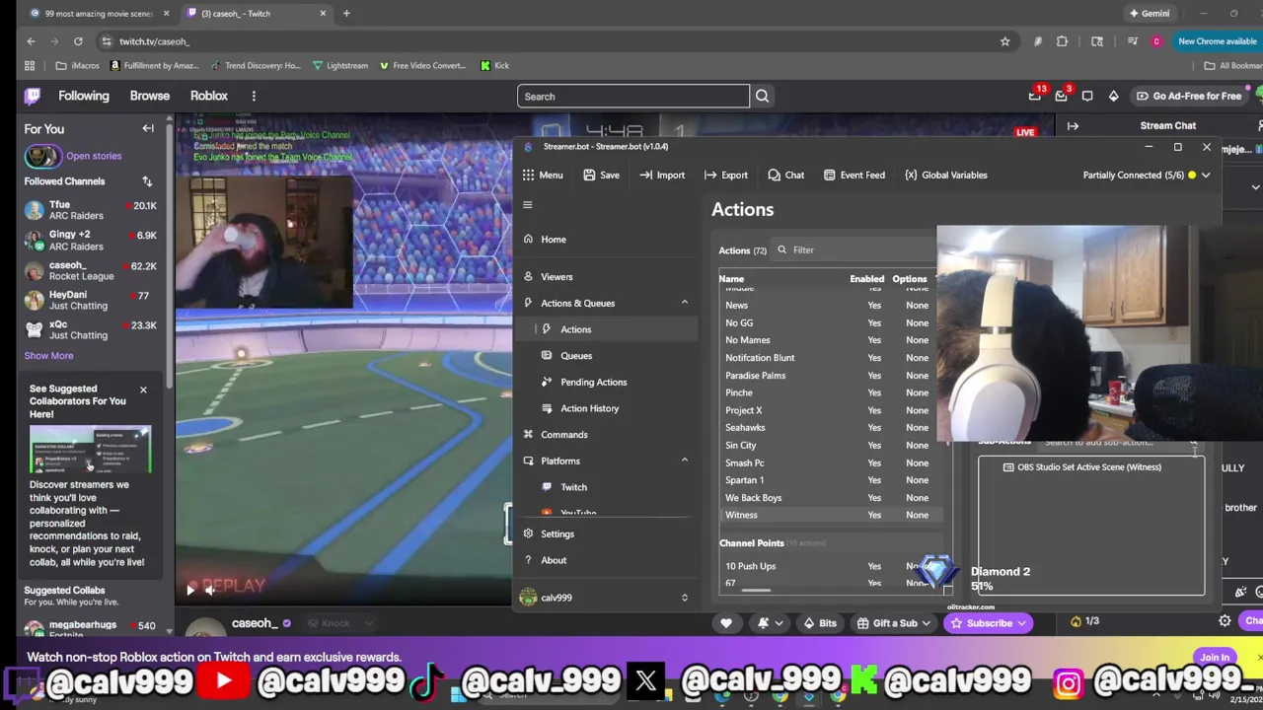
Task: Save configuration in Streamer.bot toolbar
Action: [601, 175]
